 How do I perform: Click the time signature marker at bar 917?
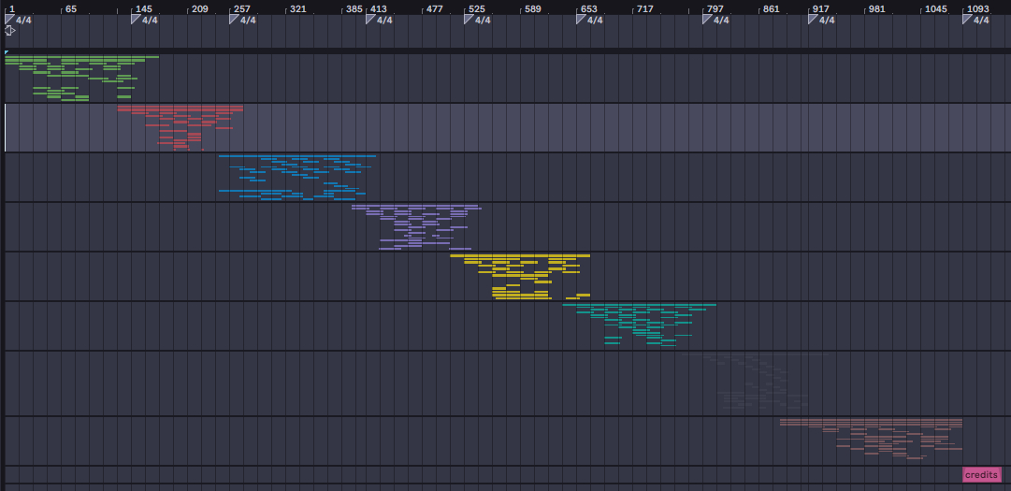(813, 20)
